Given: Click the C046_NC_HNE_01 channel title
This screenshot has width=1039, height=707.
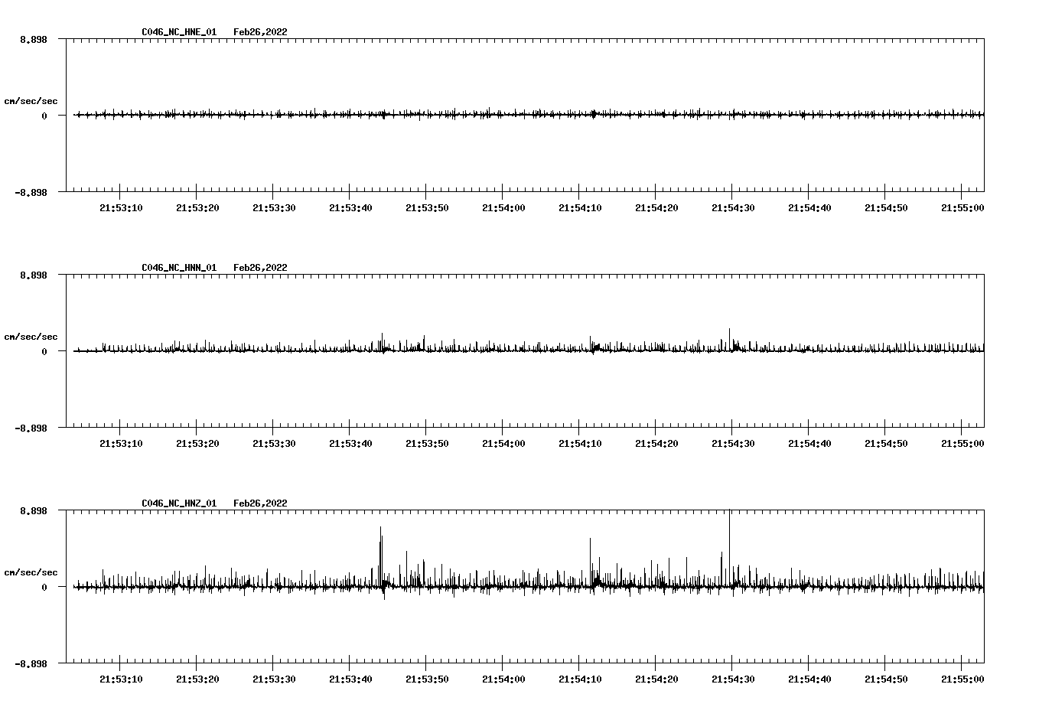Looking at the screenshot, I should pos(179,32).
